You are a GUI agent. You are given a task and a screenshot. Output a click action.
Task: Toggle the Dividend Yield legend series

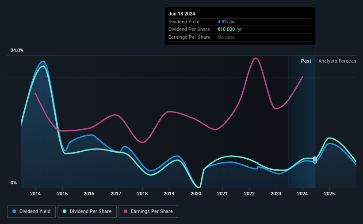coord(31,212)
